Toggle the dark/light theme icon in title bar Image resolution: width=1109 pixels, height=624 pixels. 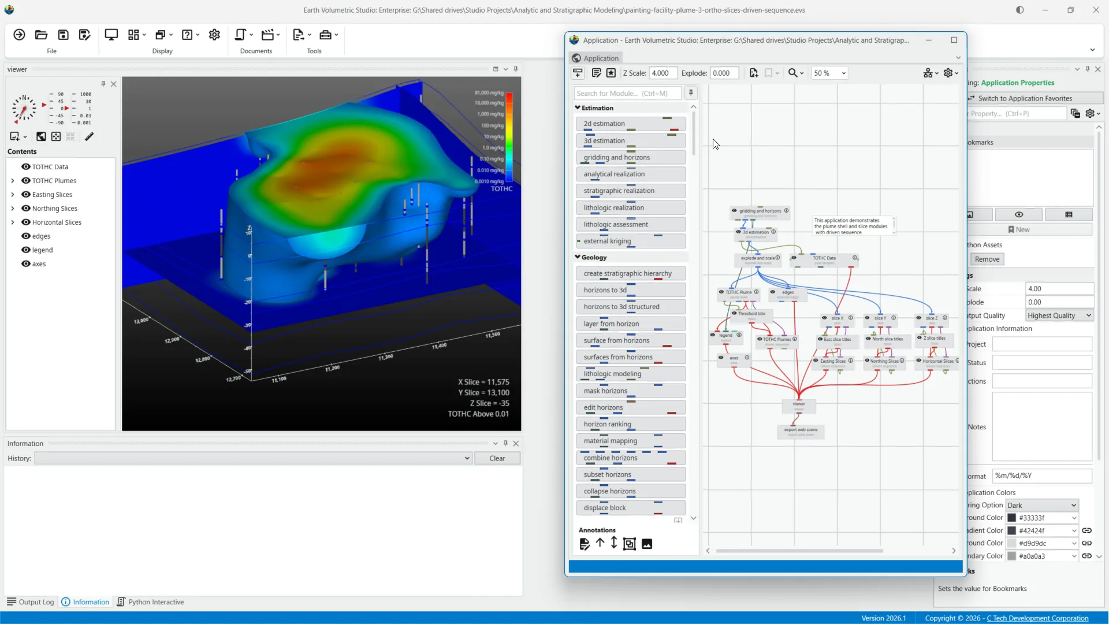1020,10
